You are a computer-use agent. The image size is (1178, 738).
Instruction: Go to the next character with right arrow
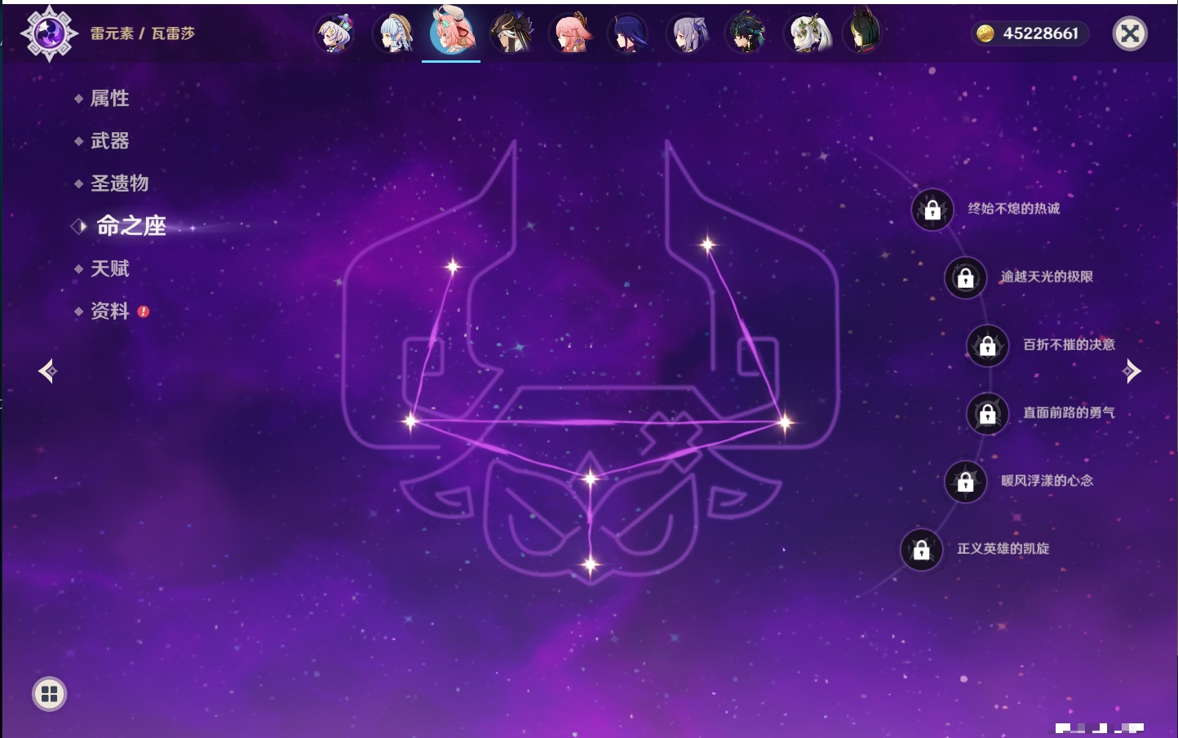1131,371
